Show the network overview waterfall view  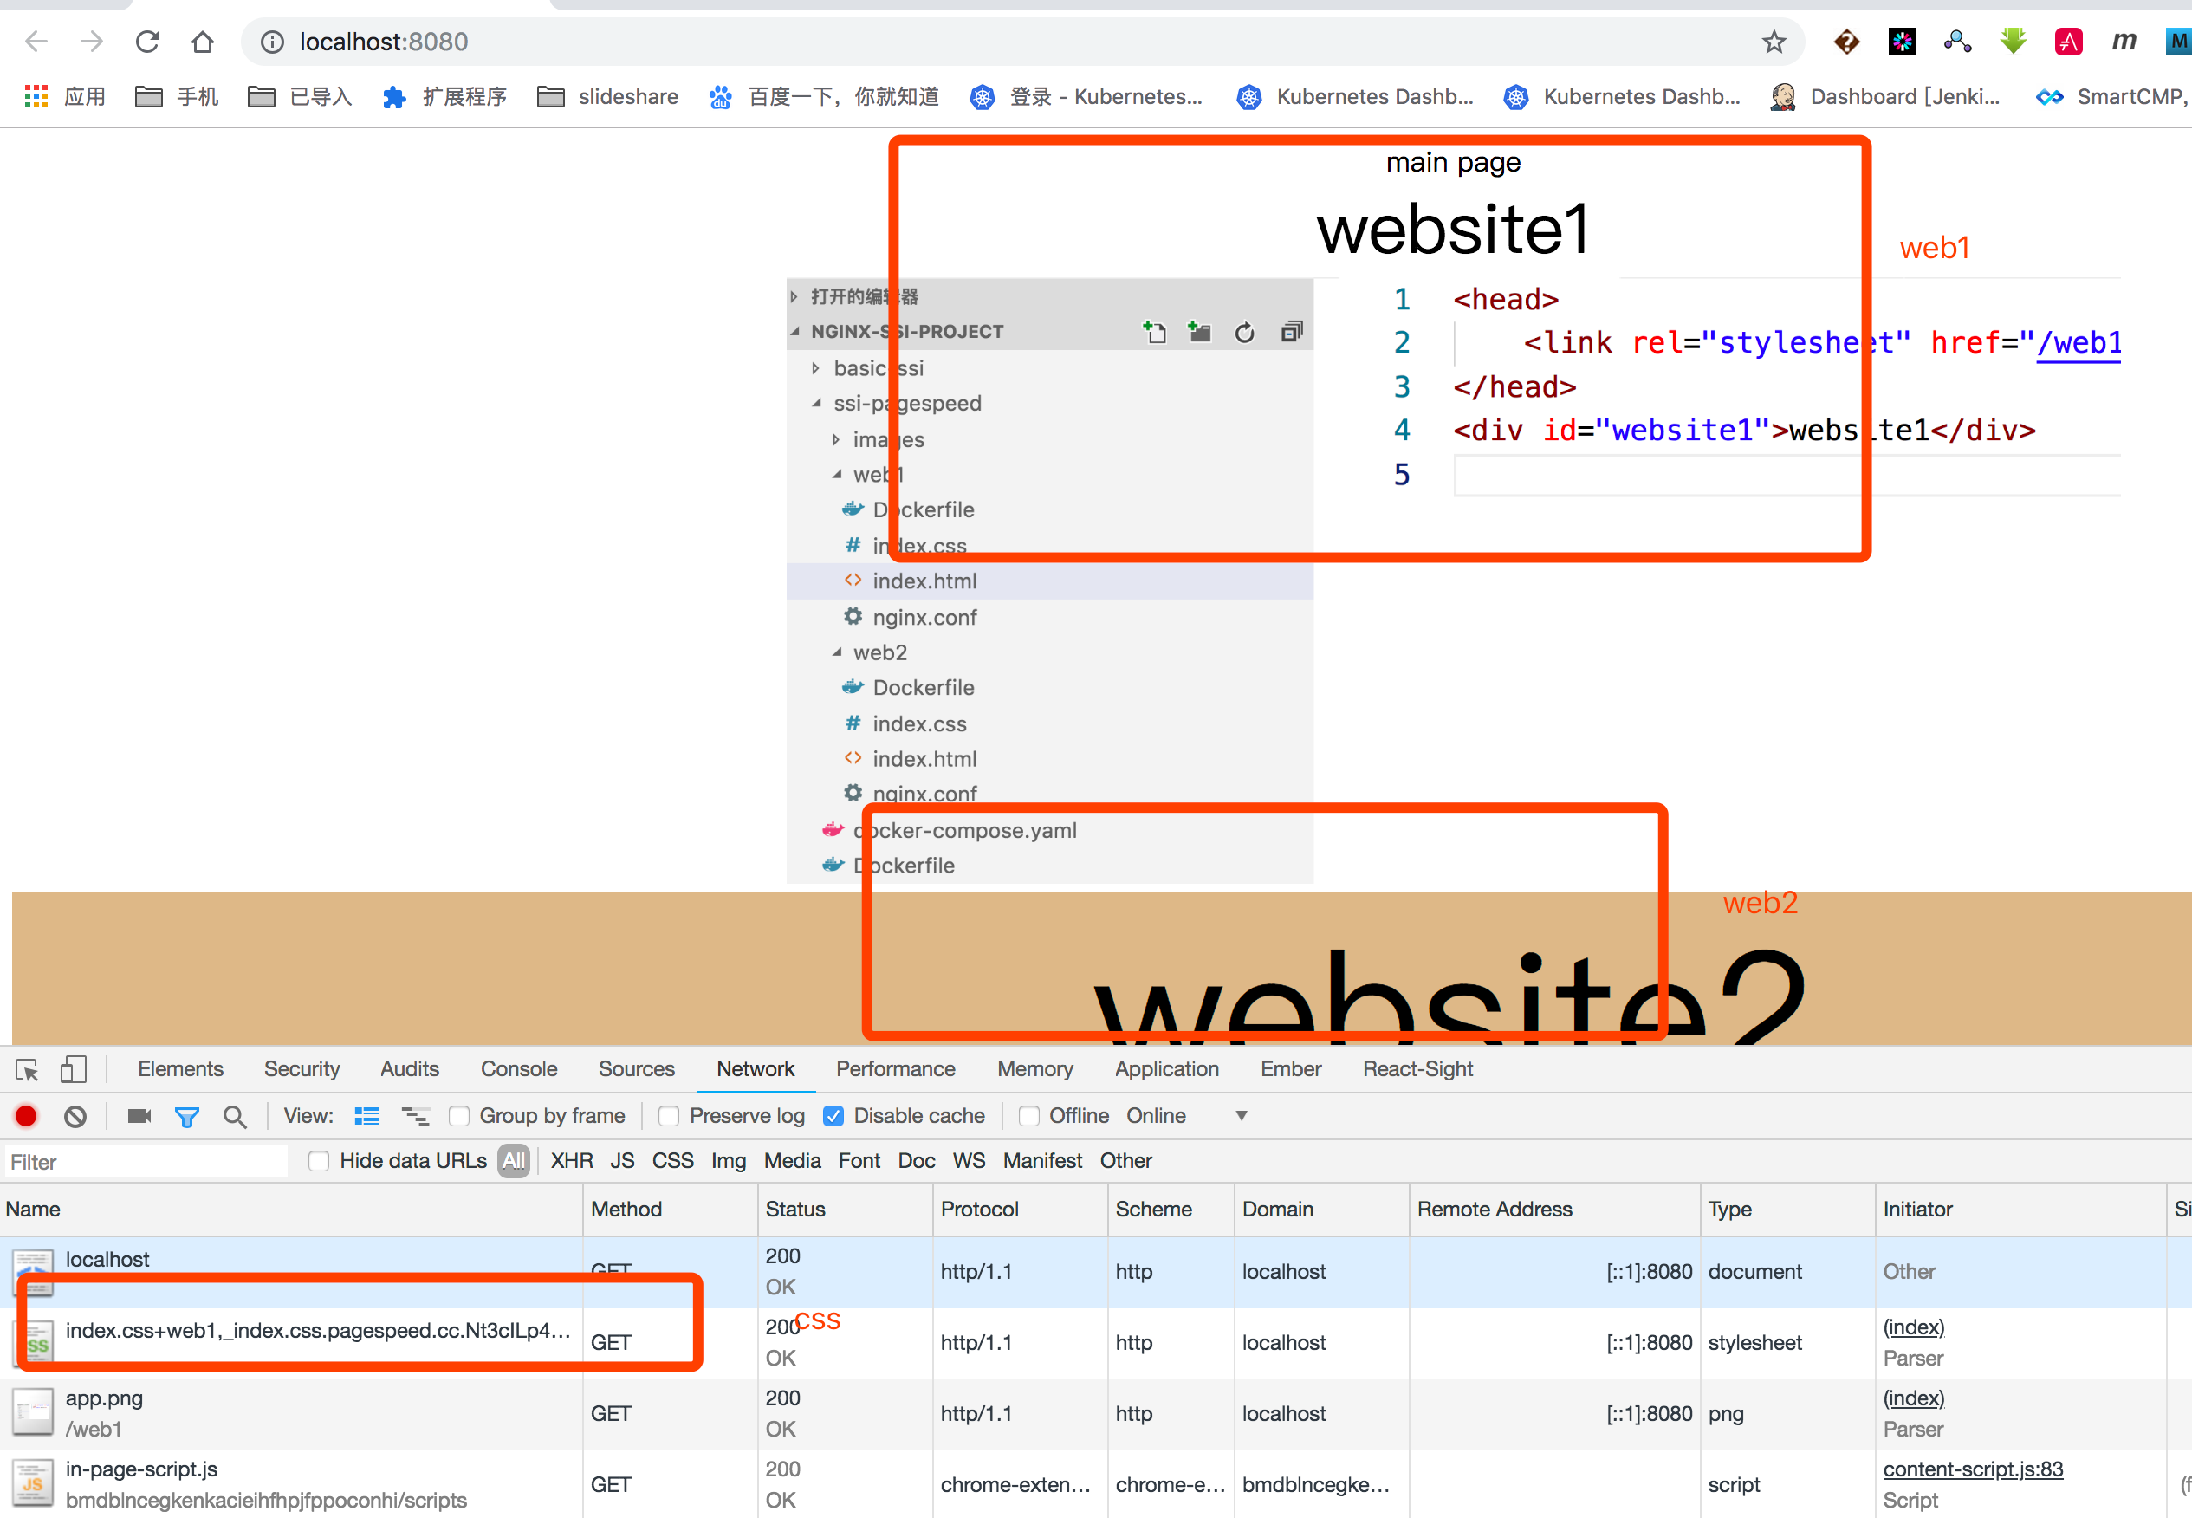click(416, 1116)
